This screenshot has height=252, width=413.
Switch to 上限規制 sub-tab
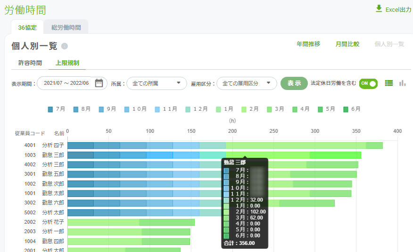coord(67,63)
